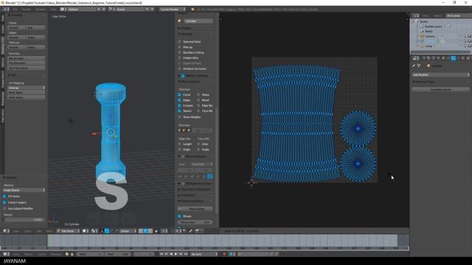This screenshot has width=472, height=265.
Task: Click the translate manipulator icon
Action: (106, 231)
